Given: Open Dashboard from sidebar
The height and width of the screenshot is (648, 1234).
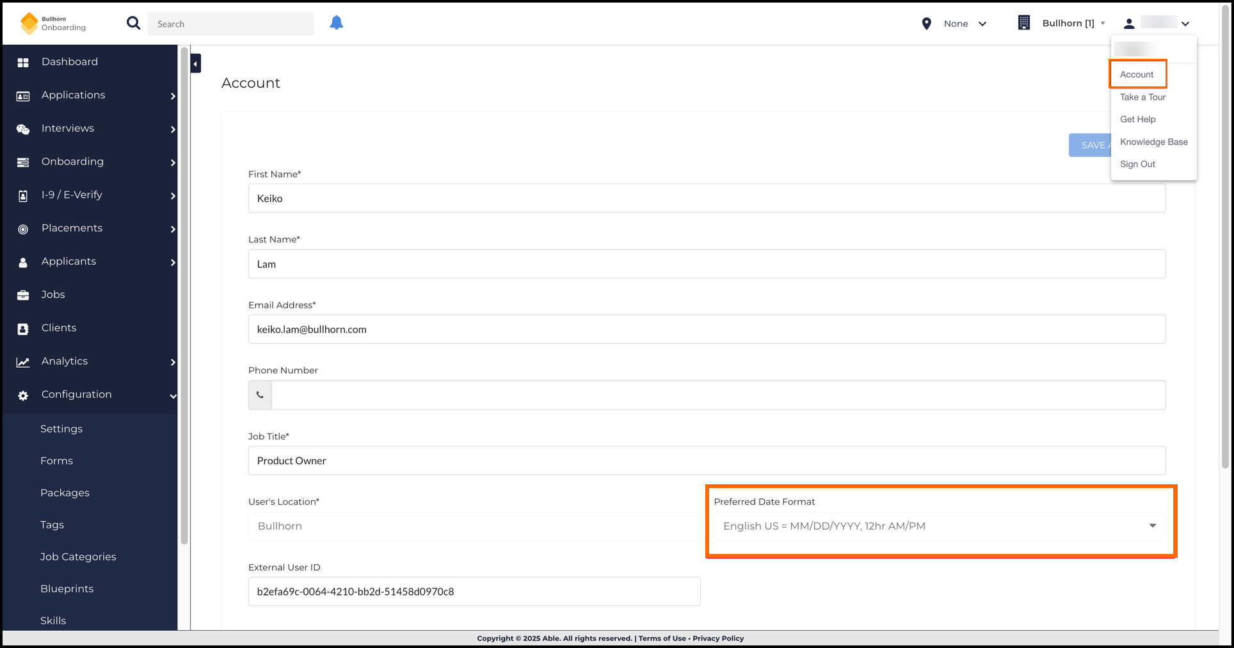Looking at the screenshot, I should 70,62.
